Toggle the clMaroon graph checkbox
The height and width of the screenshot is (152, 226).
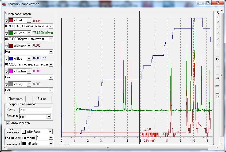click(7, 46)
